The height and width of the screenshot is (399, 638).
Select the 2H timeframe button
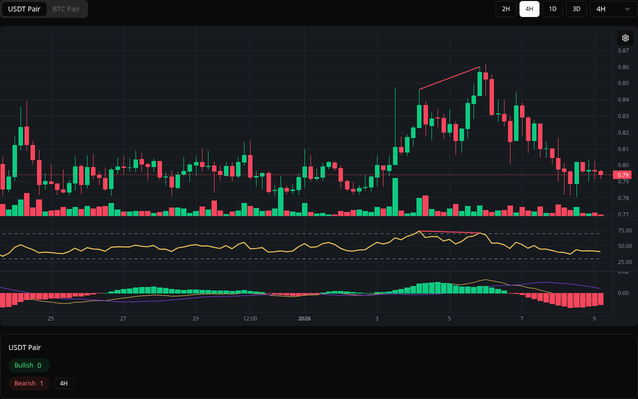click(x=506, y=9)
